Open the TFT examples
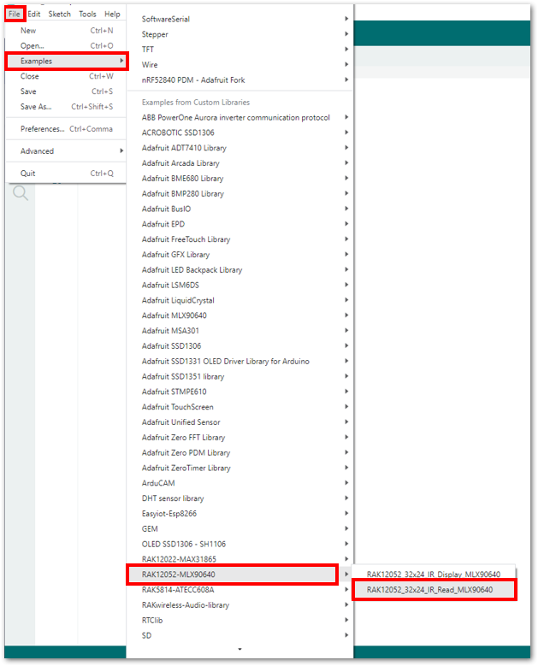Image resolution: width=538 pixels, height=666 pixels. point(240,50)
